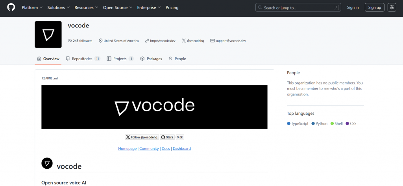Click the vocode banner image
Screen dimensions: 403x186
click(x=154, y=107)
